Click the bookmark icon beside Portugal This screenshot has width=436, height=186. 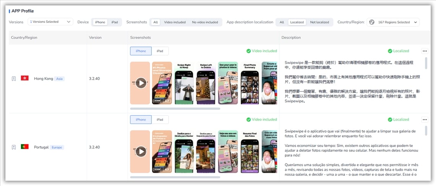[x=14, y=147]
